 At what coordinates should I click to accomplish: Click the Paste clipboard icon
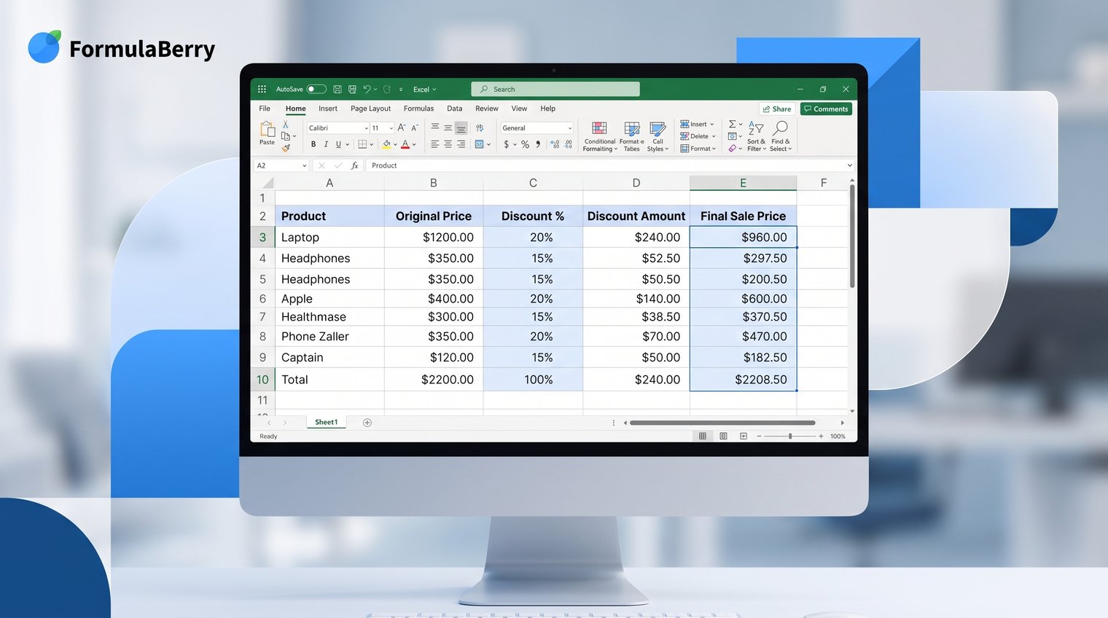(268, 130)
